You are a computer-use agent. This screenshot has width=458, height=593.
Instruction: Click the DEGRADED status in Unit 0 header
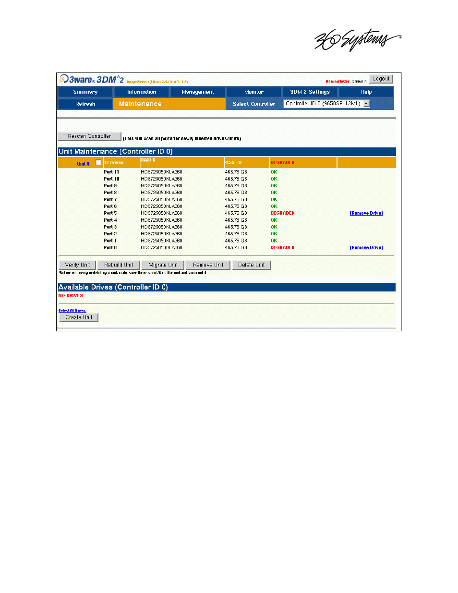coord(282,163)
